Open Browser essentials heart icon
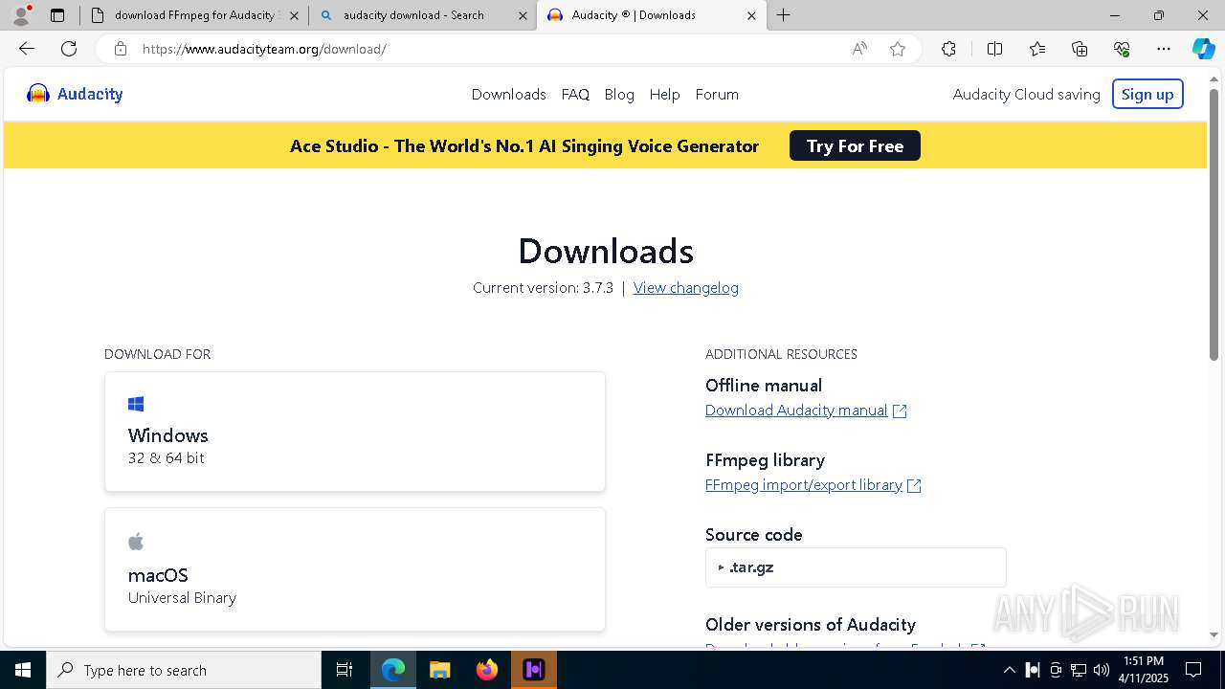 click(1122, 49)
